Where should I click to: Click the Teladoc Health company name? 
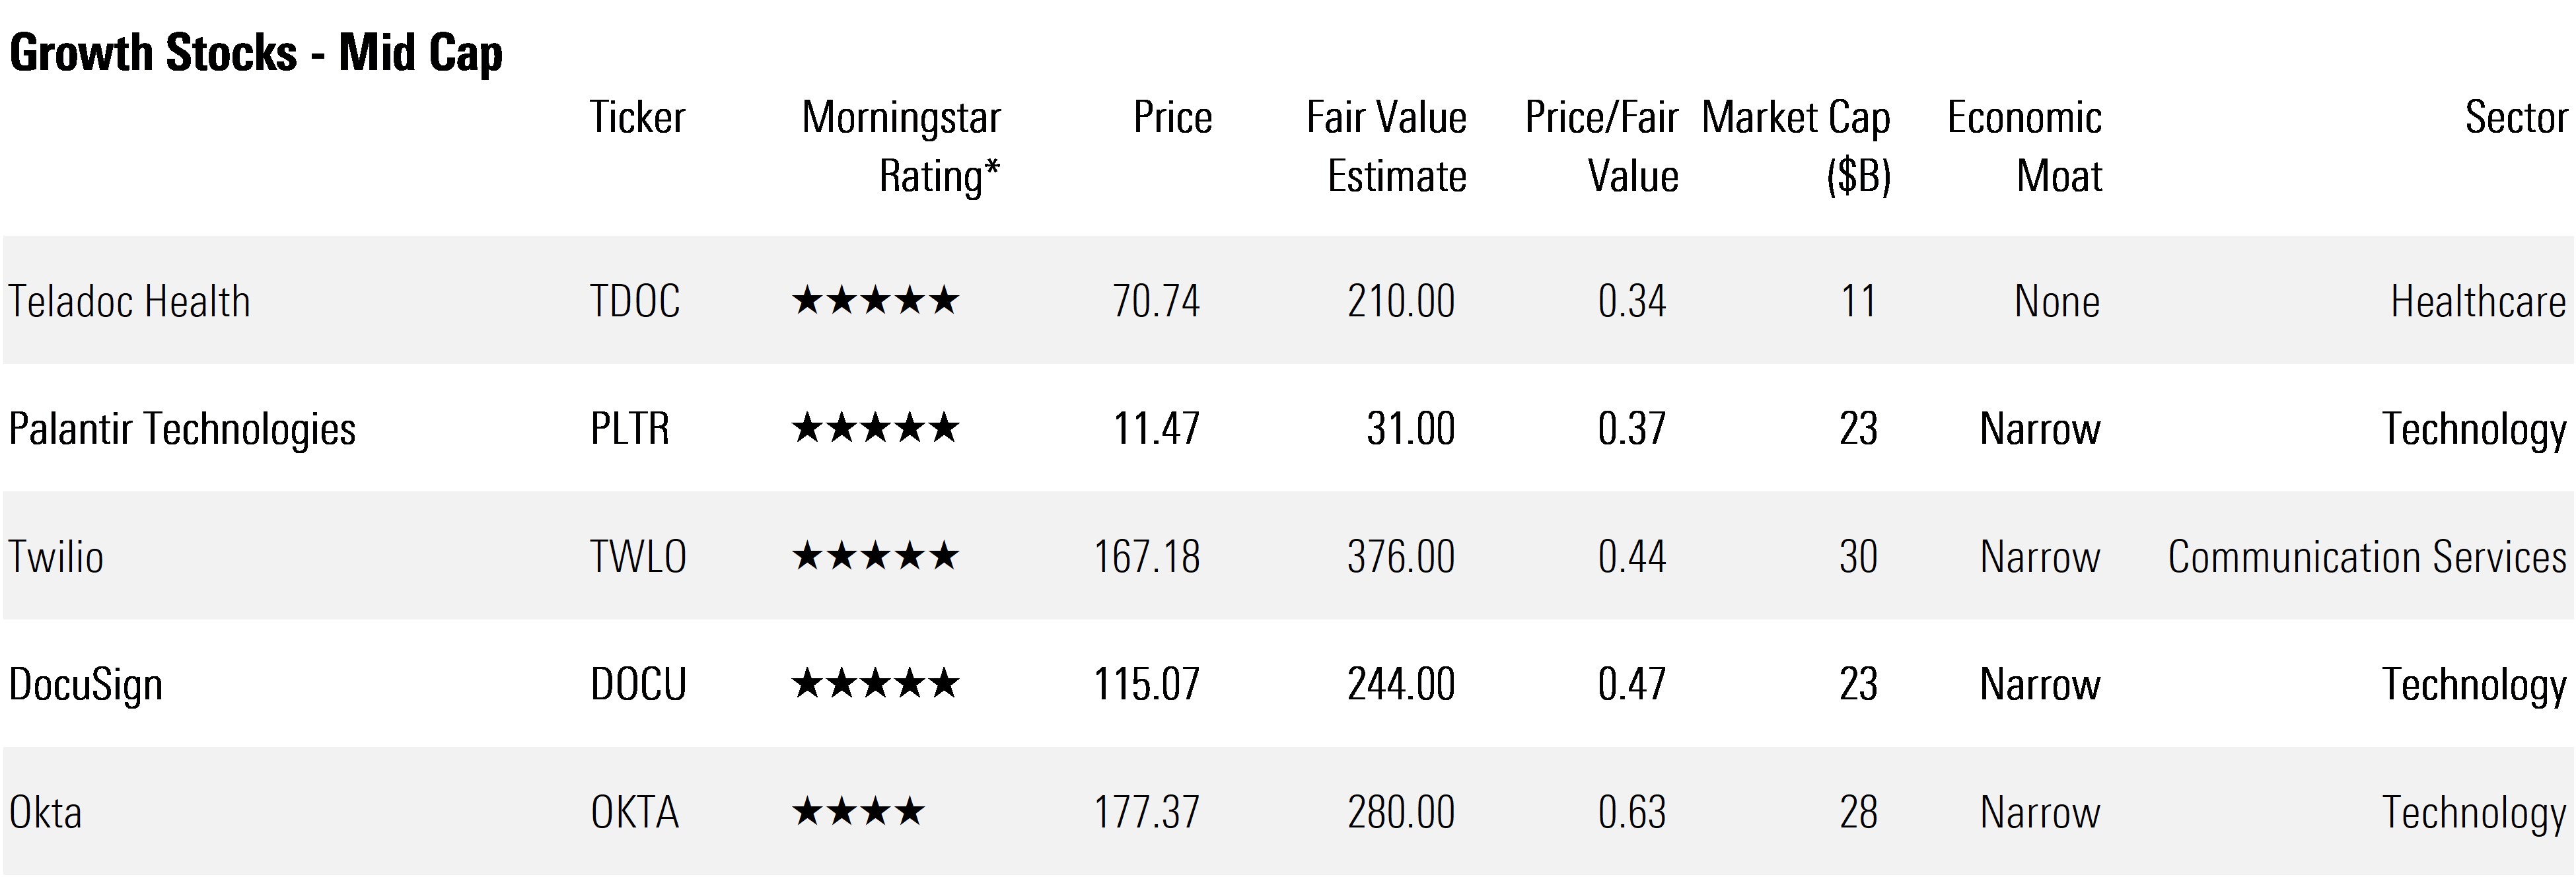129,301
